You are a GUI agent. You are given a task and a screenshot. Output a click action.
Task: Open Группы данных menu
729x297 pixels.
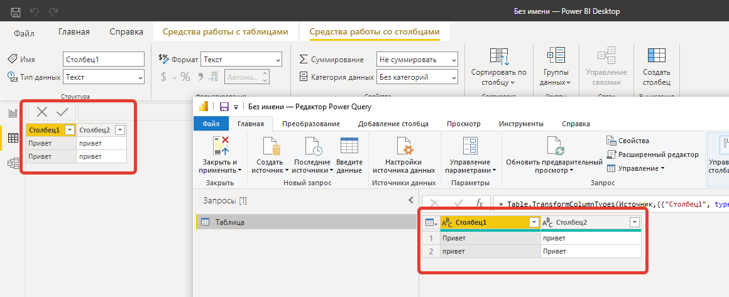(557, 67)
